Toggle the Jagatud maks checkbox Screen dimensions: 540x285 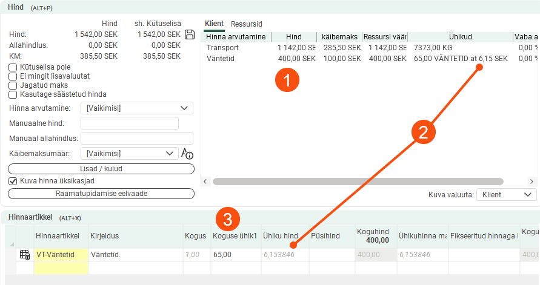[13, 85]
